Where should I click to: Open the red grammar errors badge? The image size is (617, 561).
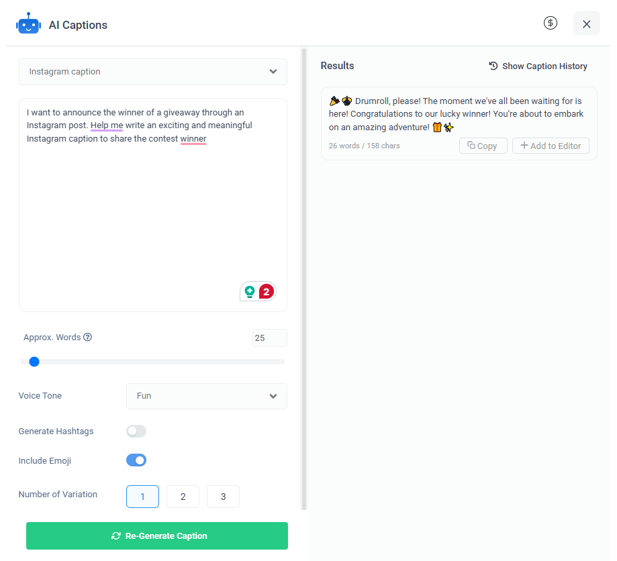[x=267, y=291]
